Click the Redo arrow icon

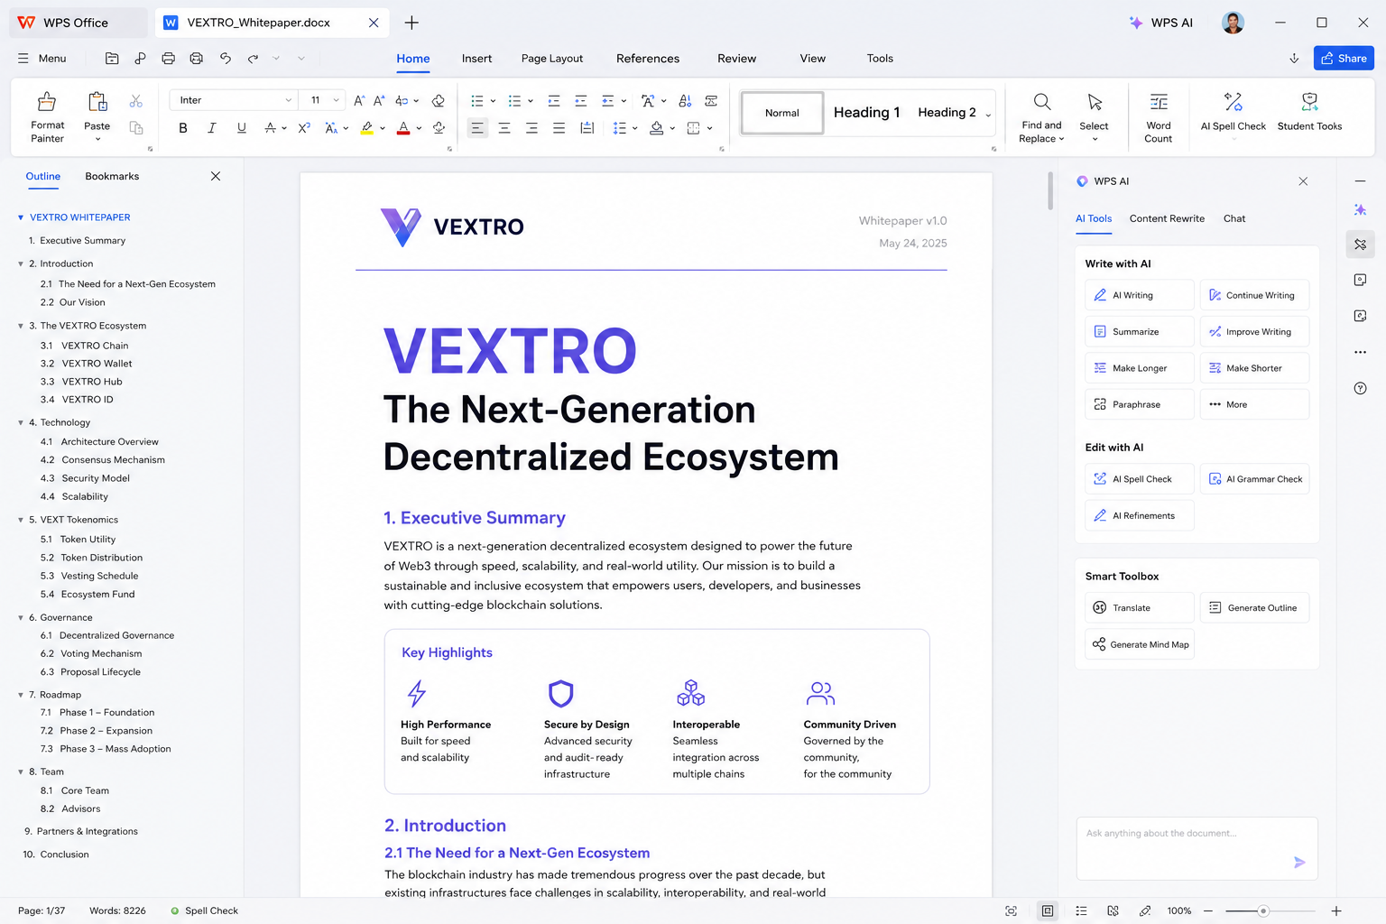(x=254, y=59)
